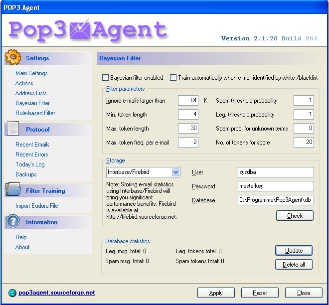This screenshot has height=305, width=329.
Task: Toggle Train automatically on white-/blacklist checkbox
Action: (173, 78)
